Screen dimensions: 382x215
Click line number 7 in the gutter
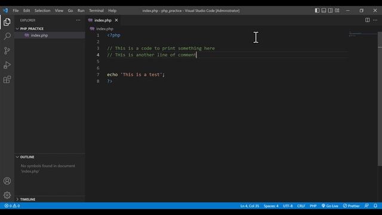(x=98, y=75)
